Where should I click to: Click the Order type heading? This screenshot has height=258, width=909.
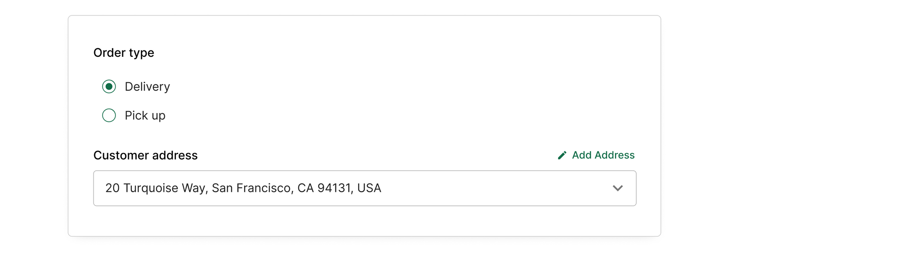[124, 53]
